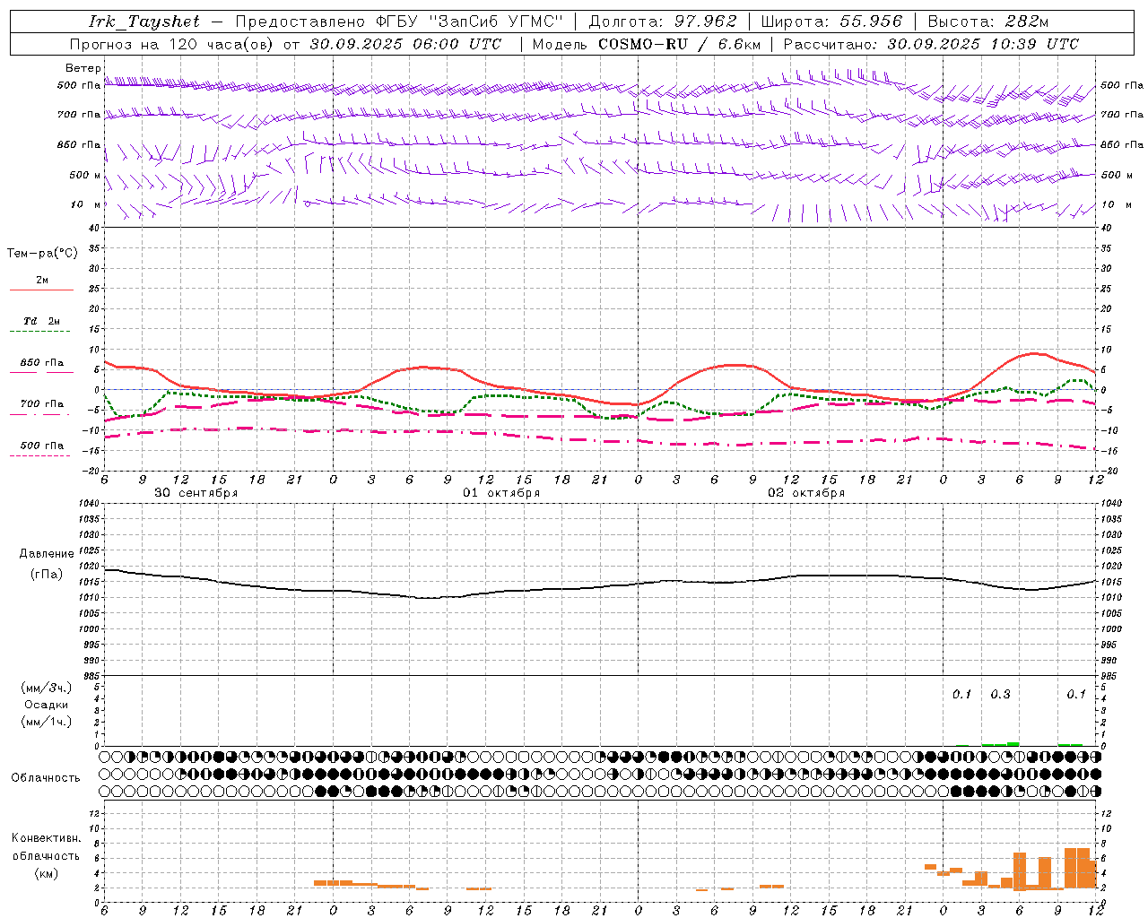Click the '30 сентября' date label

click(196, 493)
